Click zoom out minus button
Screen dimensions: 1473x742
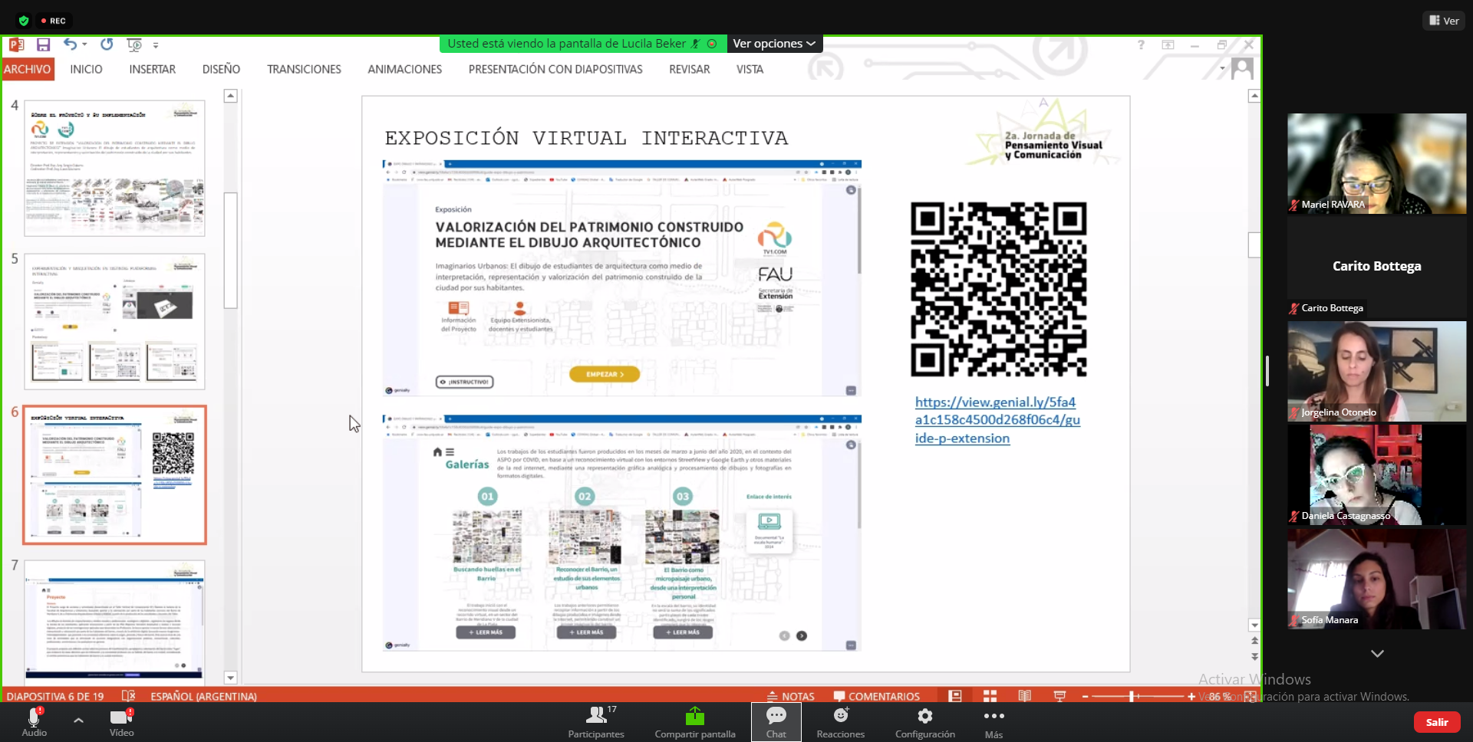point(1085,696)
